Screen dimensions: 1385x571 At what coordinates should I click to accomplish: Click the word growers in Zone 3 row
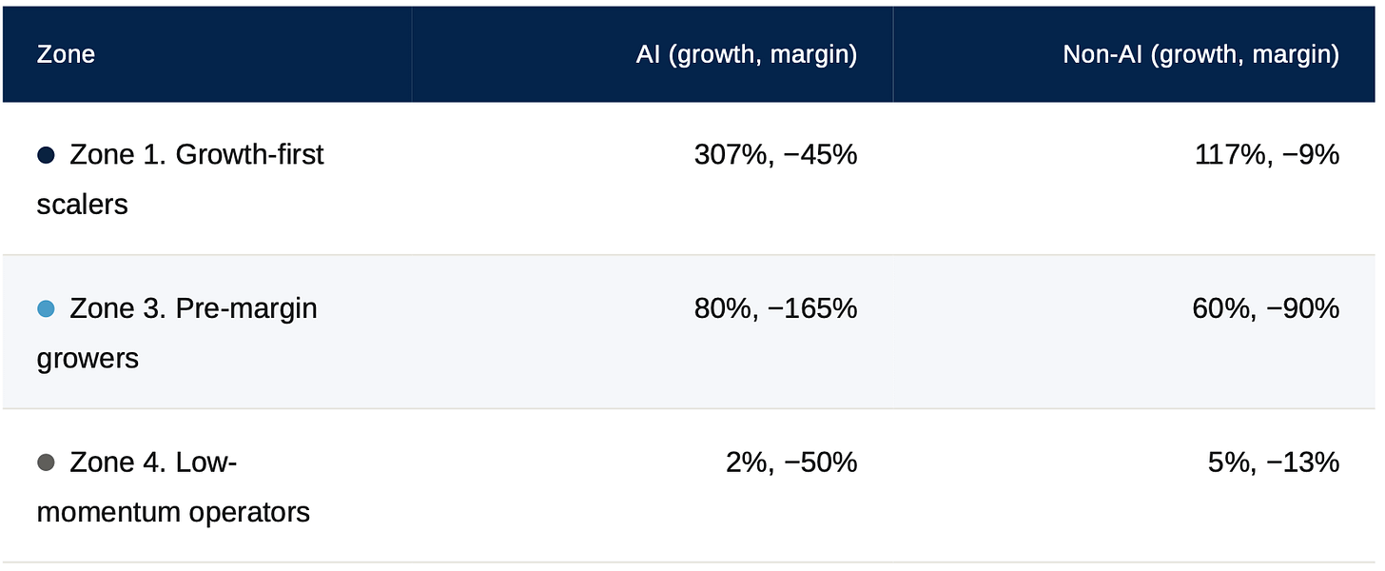pyautogui.click(x=88, y=359)
